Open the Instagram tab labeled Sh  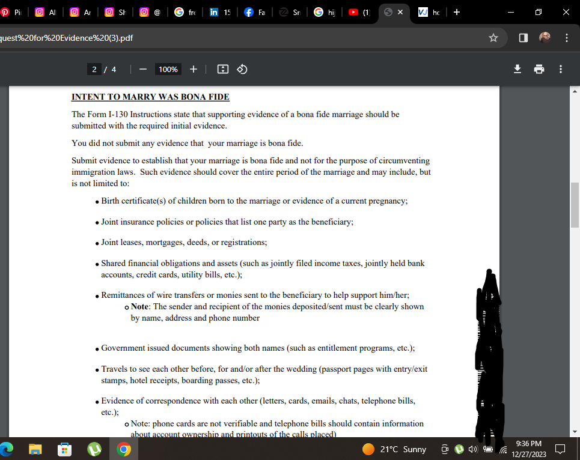click(116, 12)
